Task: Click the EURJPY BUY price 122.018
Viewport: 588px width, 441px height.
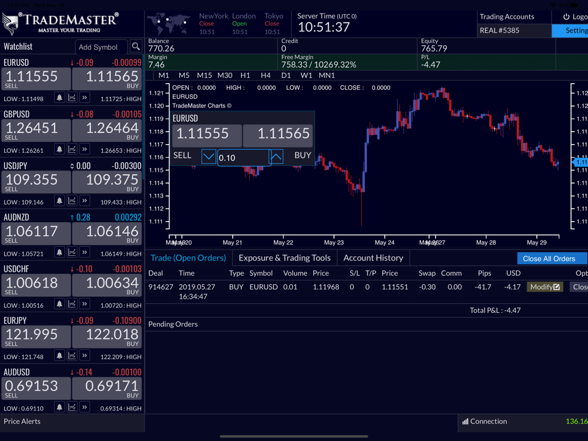Action: click(107, 337)
